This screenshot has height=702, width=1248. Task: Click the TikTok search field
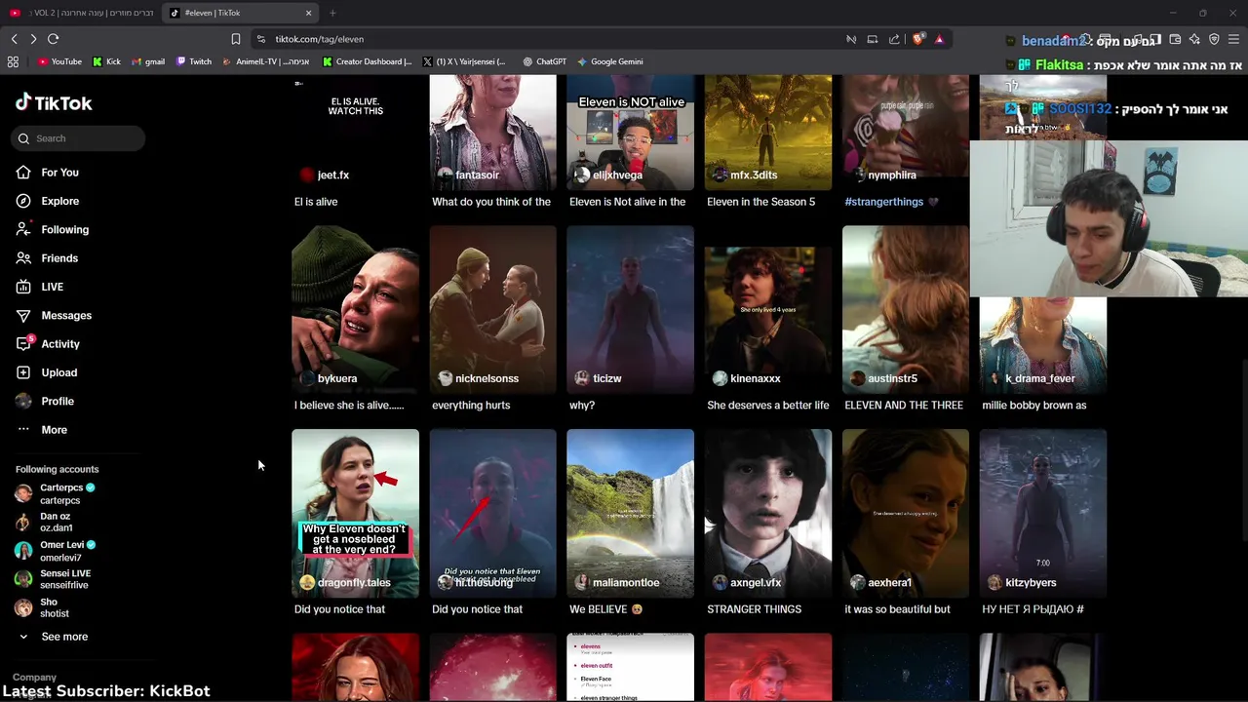(80, 138)
